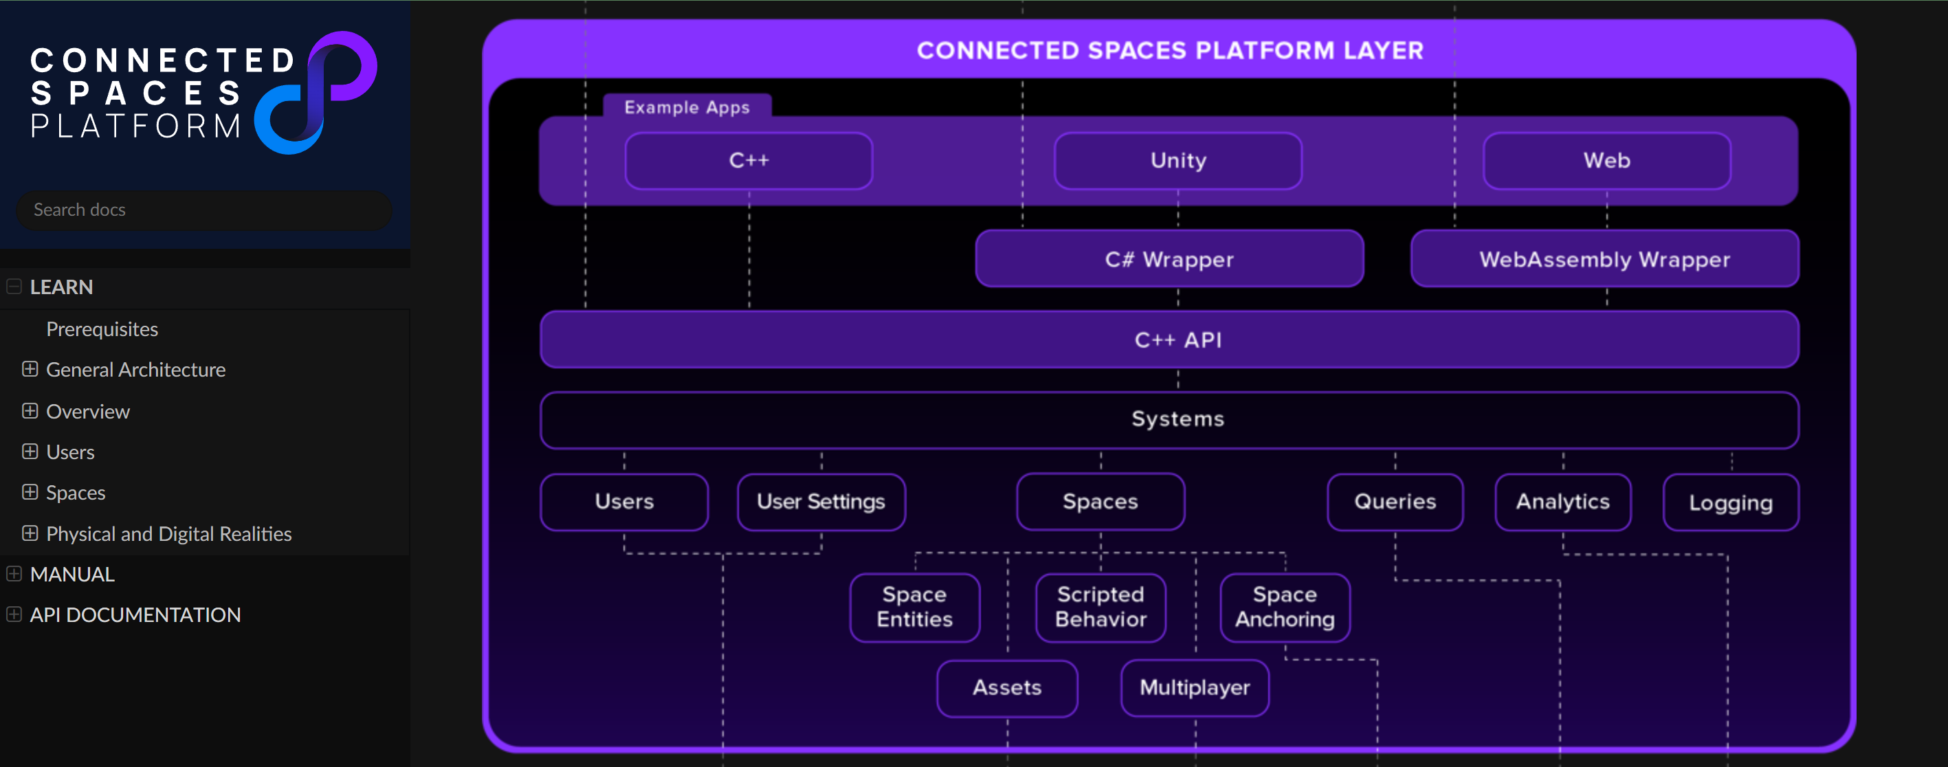
Task: Click the C++ API bar
Action: [1170, 340]
